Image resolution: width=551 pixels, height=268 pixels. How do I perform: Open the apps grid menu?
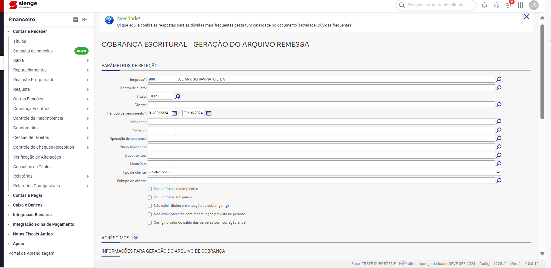(x=521, y=5)
